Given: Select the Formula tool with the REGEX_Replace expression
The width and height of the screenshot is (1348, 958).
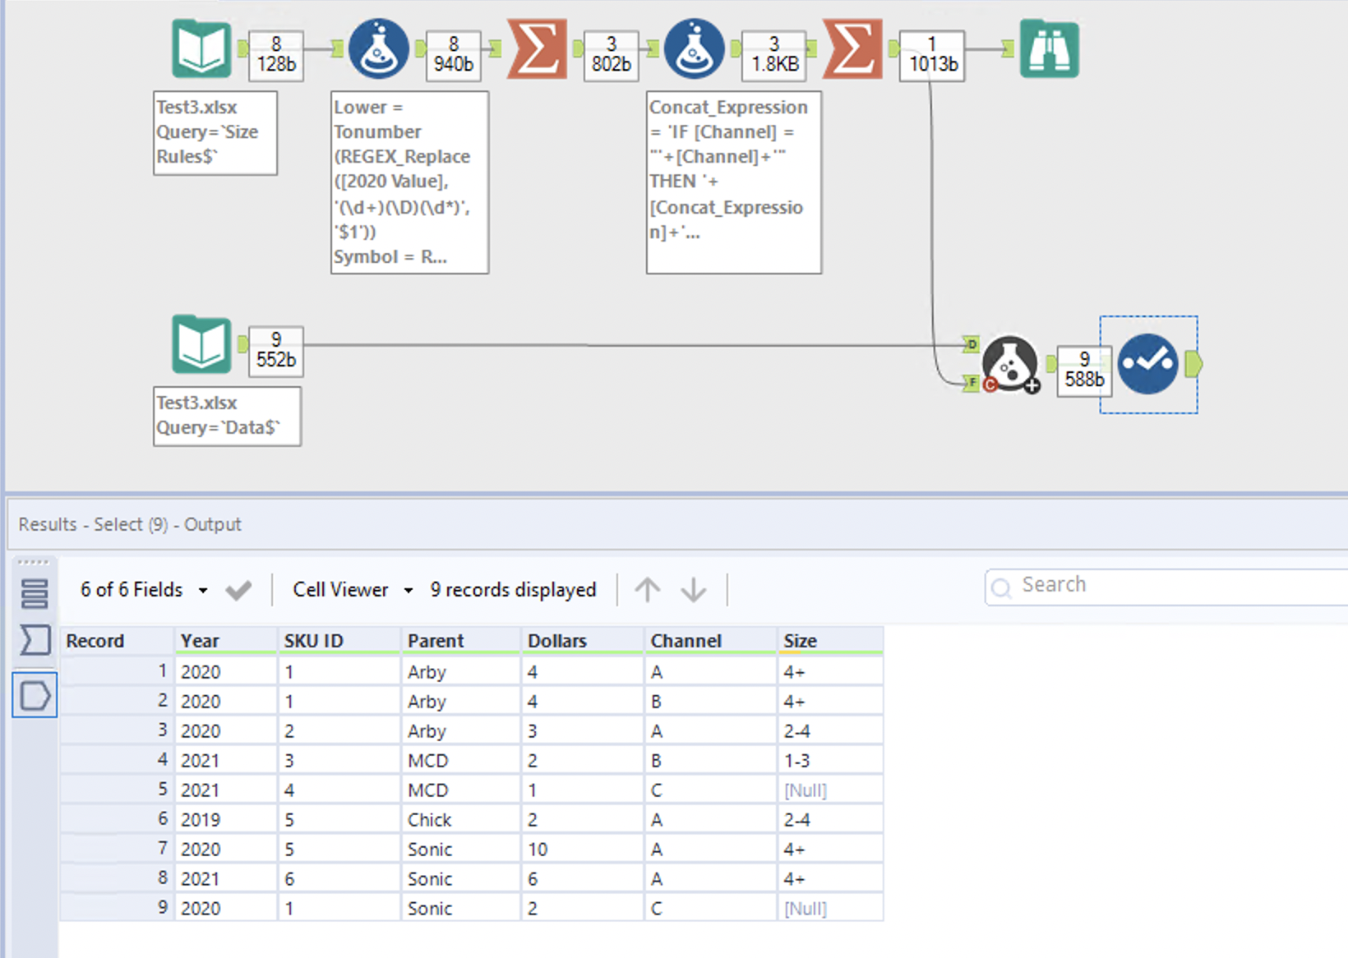Looking at the screenshot, I should point(378,49).
